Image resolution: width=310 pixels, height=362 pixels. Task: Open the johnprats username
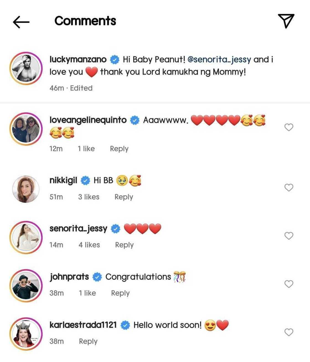pyautogui.click(x=69, y=277)
